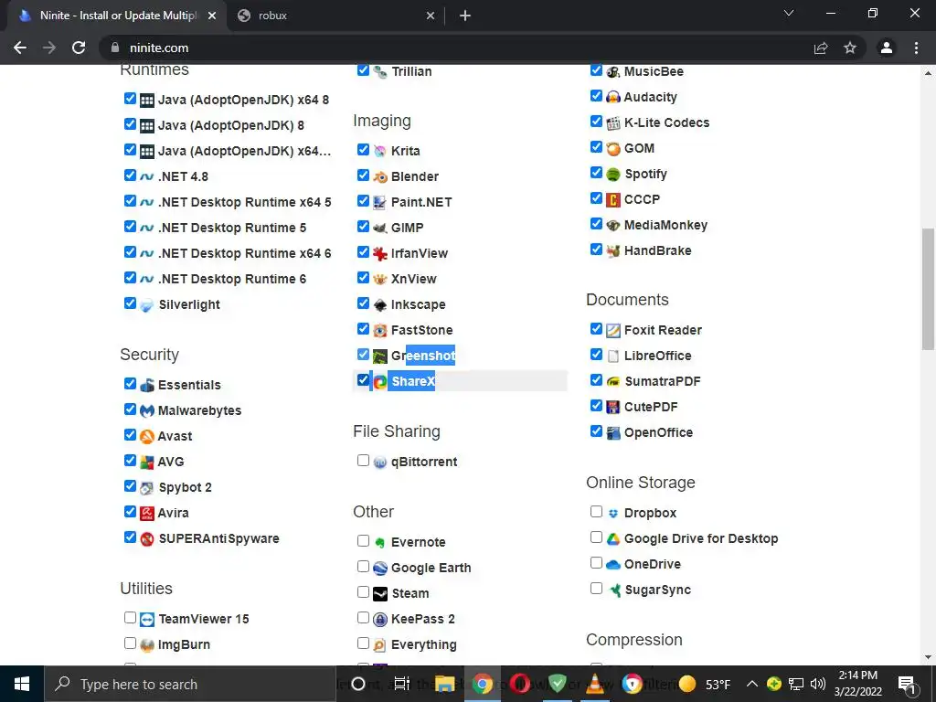Uncheck the .NET 4.8 checkbox

point(130,175)
